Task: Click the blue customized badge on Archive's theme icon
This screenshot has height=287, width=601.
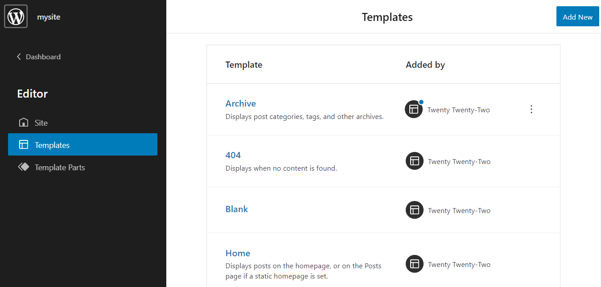Action: pos(421,102)
